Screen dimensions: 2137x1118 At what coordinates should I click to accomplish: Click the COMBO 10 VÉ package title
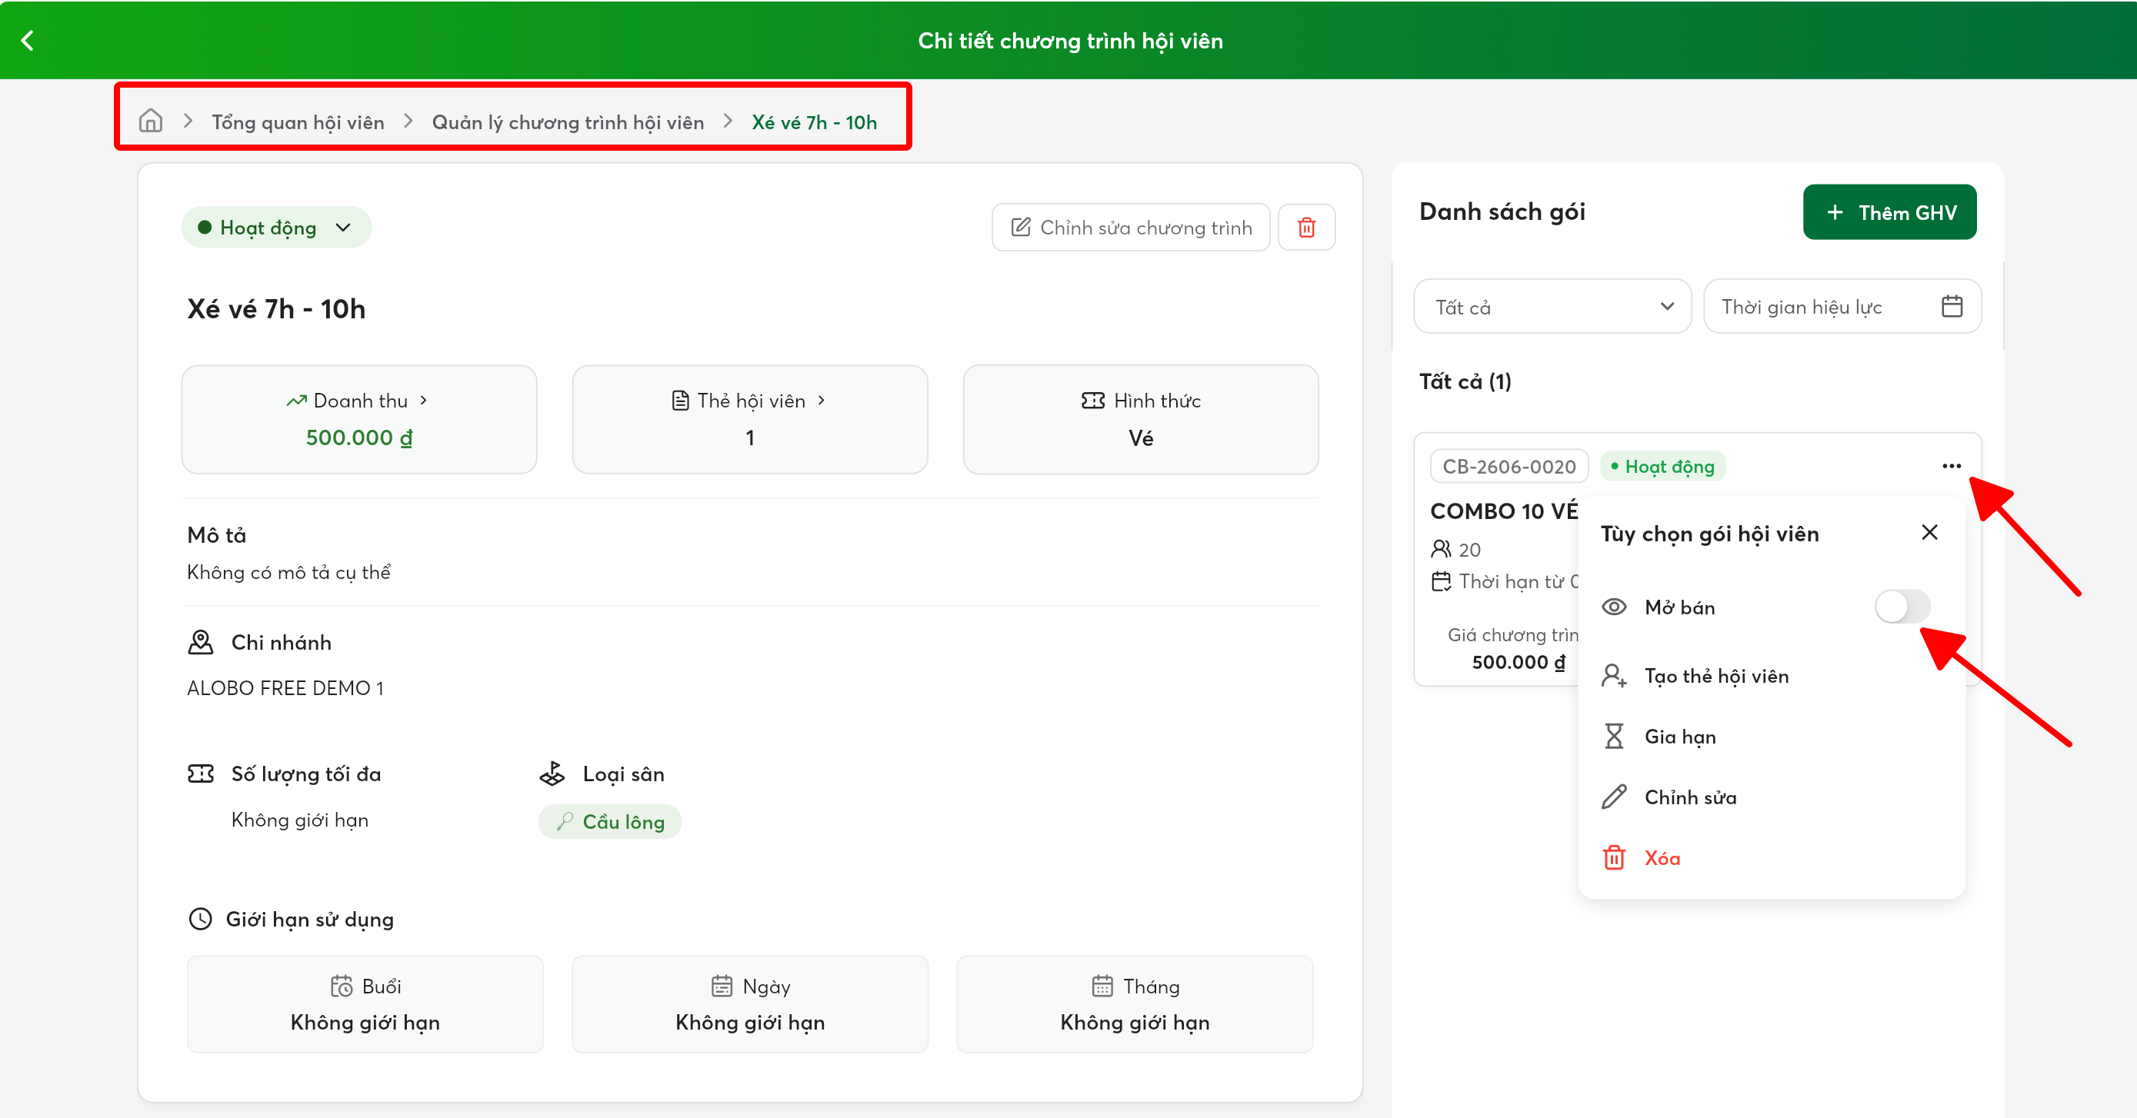[1504, 511]
